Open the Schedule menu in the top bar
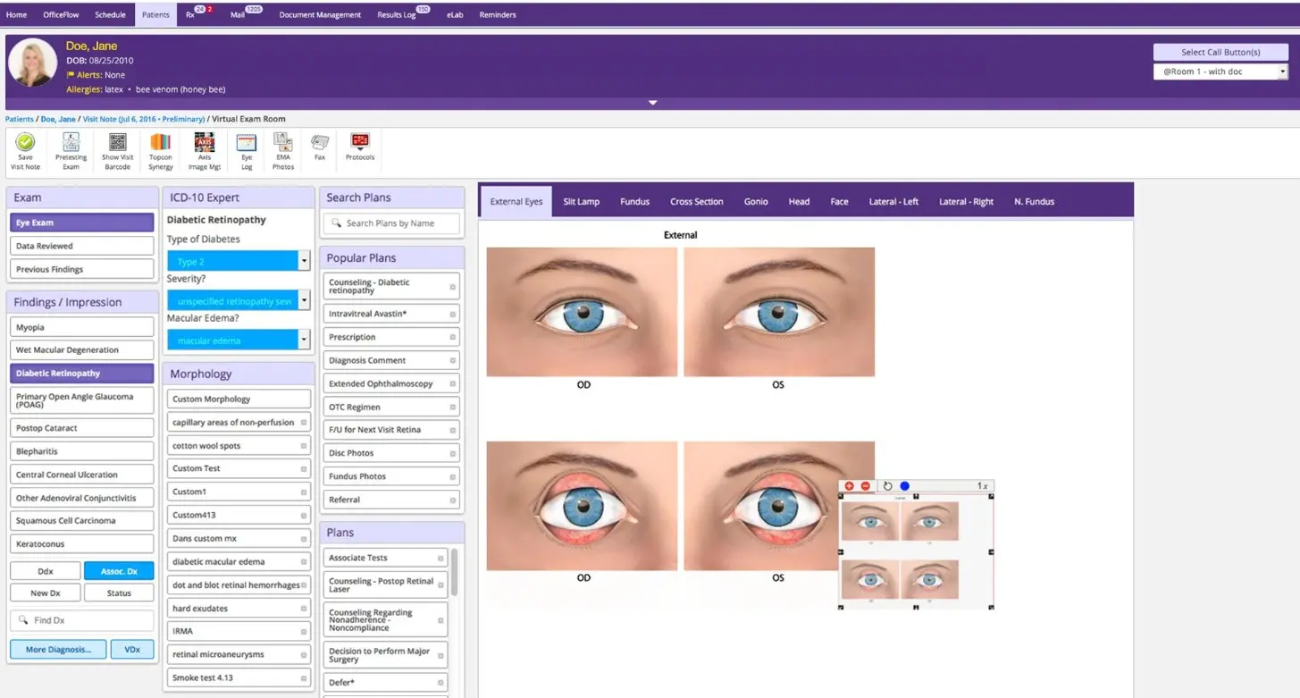1300x698 pixels. coord(111,14)
